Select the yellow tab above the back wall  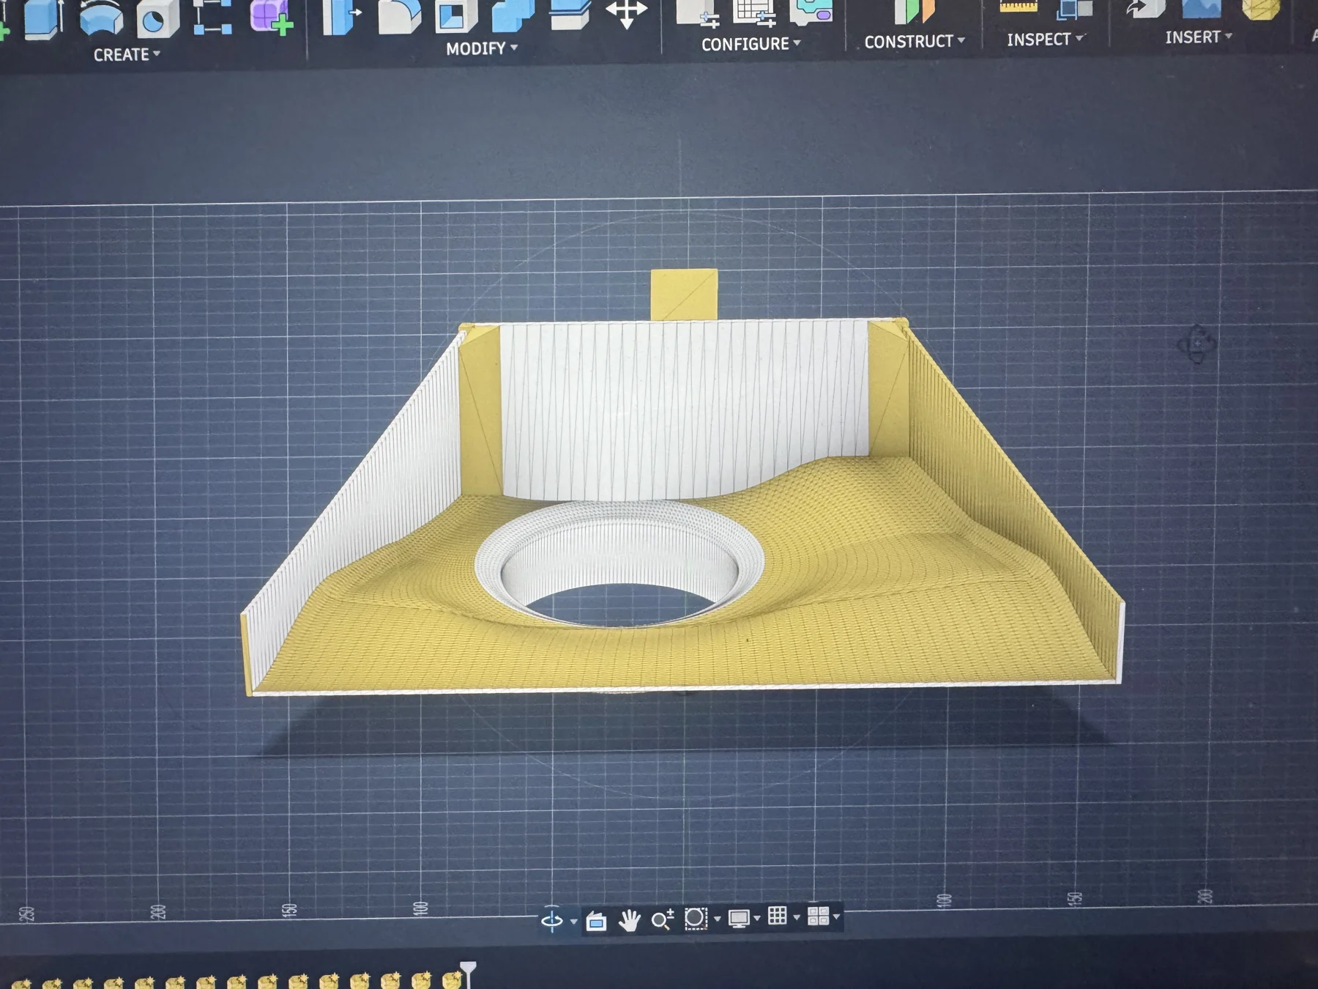(684, 295)
